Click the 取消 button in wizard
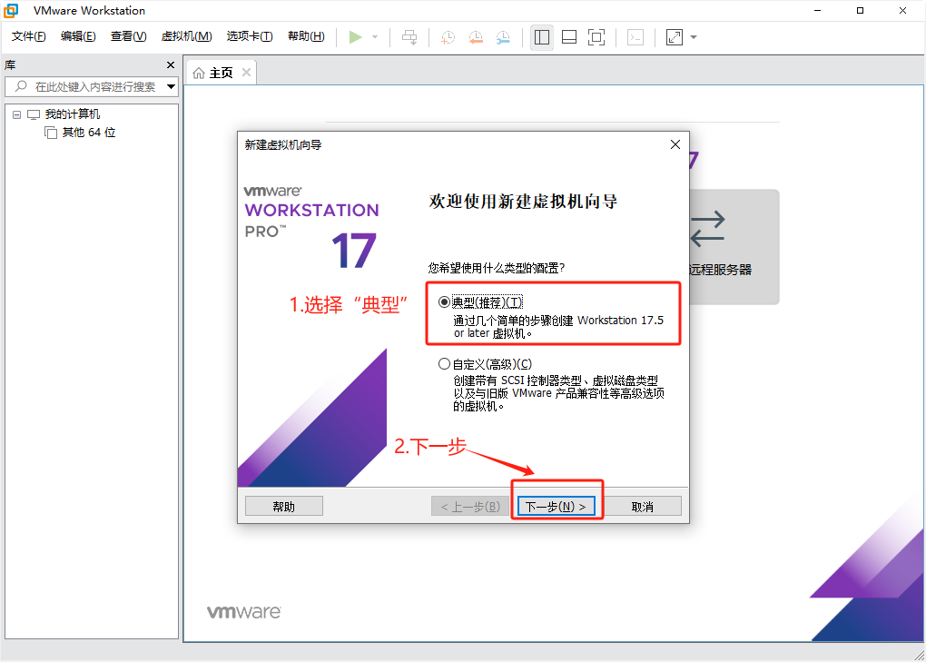This screenshot has width=926, height=662. coord(643,507)
